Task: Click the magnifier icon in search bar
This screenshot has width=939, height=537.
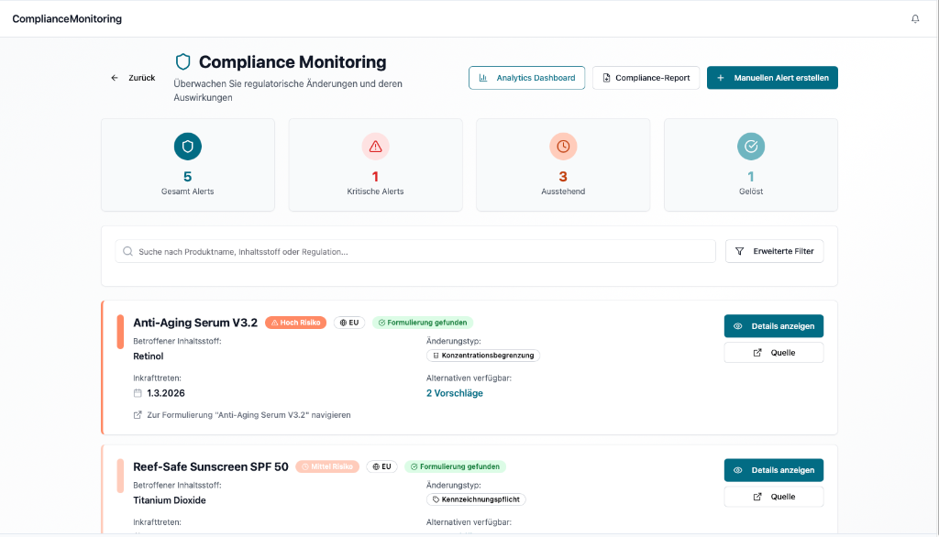Action: point(128,251)
